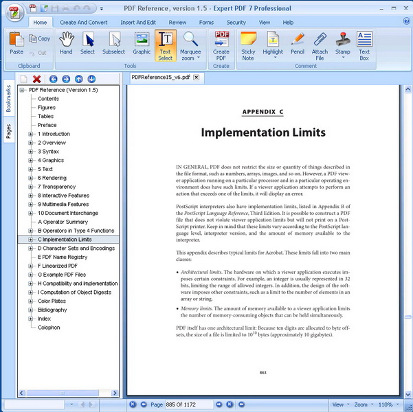Choose the Select arrow tool

88,43
